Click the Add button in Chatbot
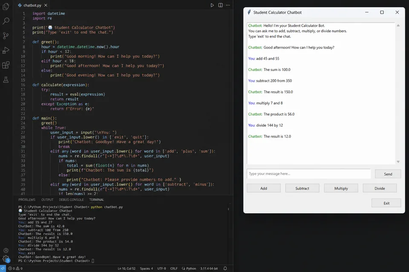 tap(263, 188)
